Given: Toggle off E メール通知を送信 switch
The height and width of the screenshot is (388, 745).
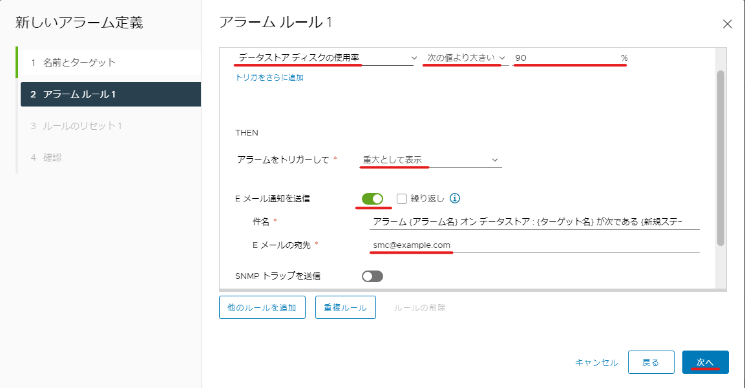Looking at the screenshot, I should click(x=372, y=199).
